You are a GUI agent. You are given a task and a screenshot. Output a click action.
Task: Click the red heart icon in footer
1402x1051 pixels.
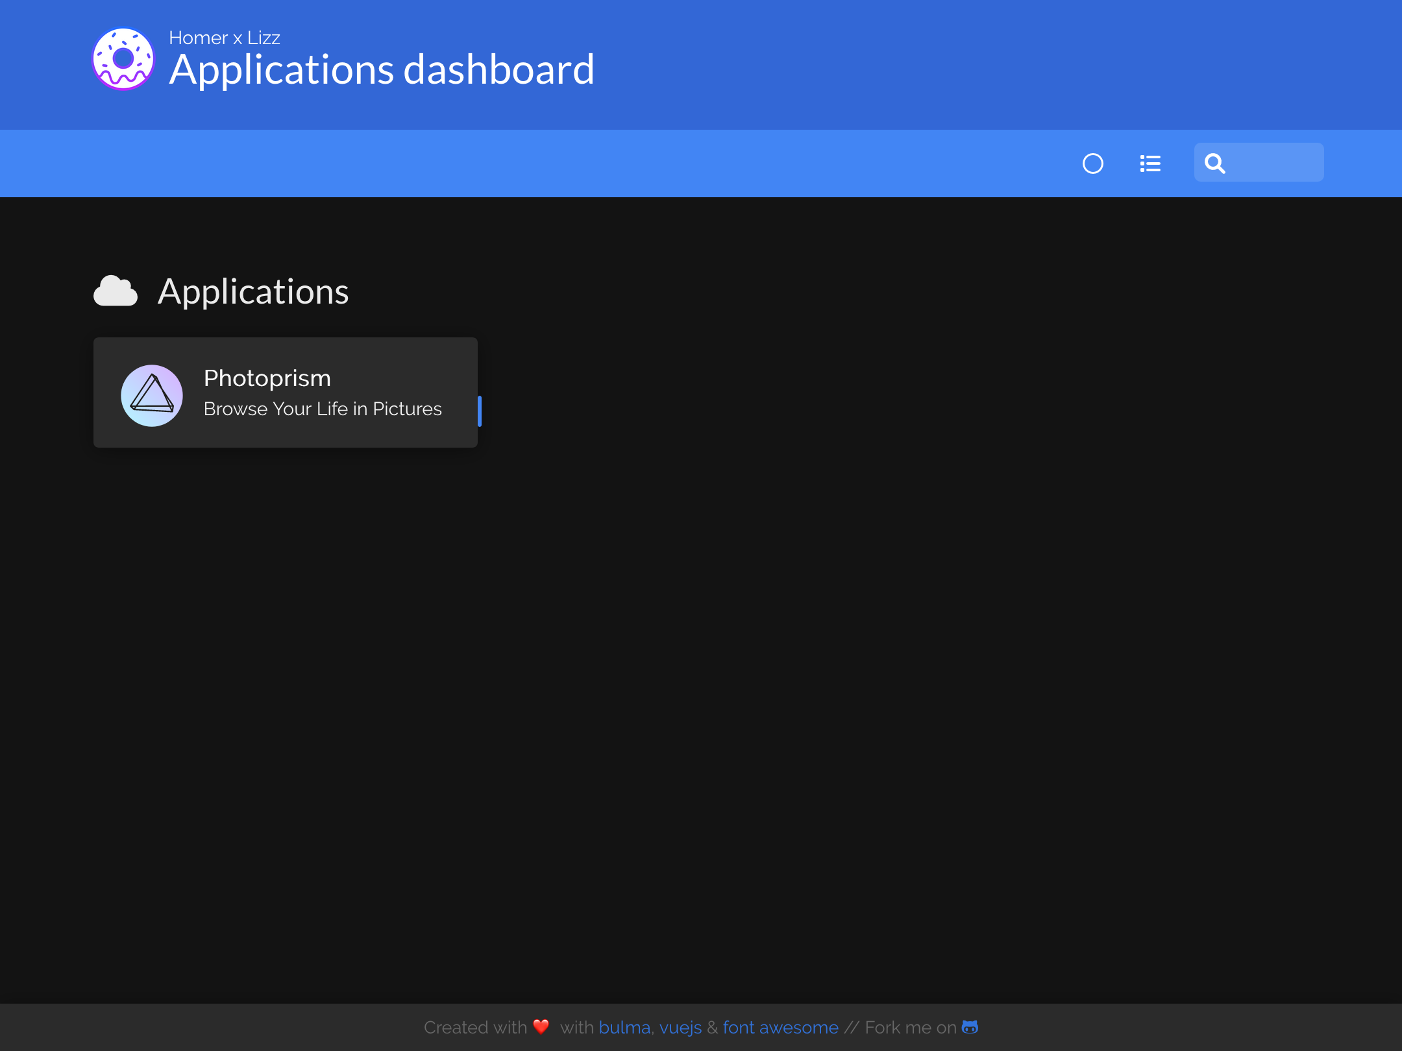(541, 1026)
